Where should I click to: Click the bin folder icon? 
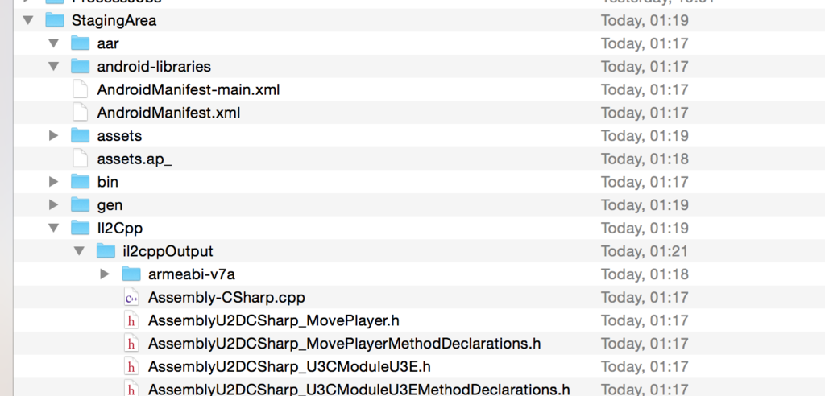coord(80,182)
